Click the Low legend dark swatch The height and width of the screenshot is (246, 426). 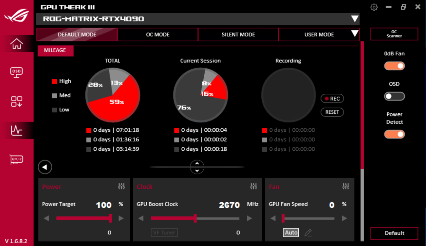coord(54,110)
